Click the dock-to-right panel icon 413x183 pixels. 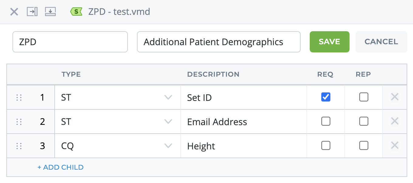point(32,12)
